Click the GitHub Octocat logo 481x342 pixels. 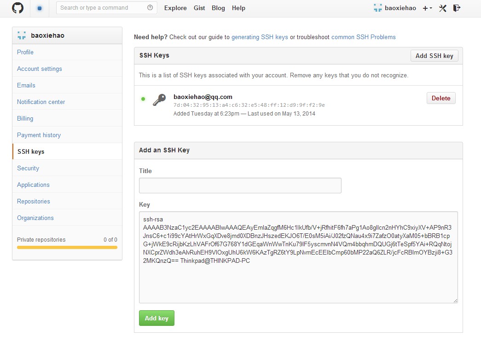pyautogui.click(x=17, y=8)
